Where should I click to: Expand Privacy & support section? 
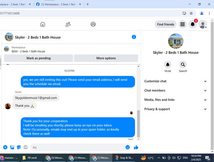(x=175, y=109)
